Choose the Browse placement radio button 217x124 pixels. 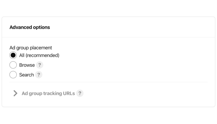pyautogui.click(x=13, y=65)
